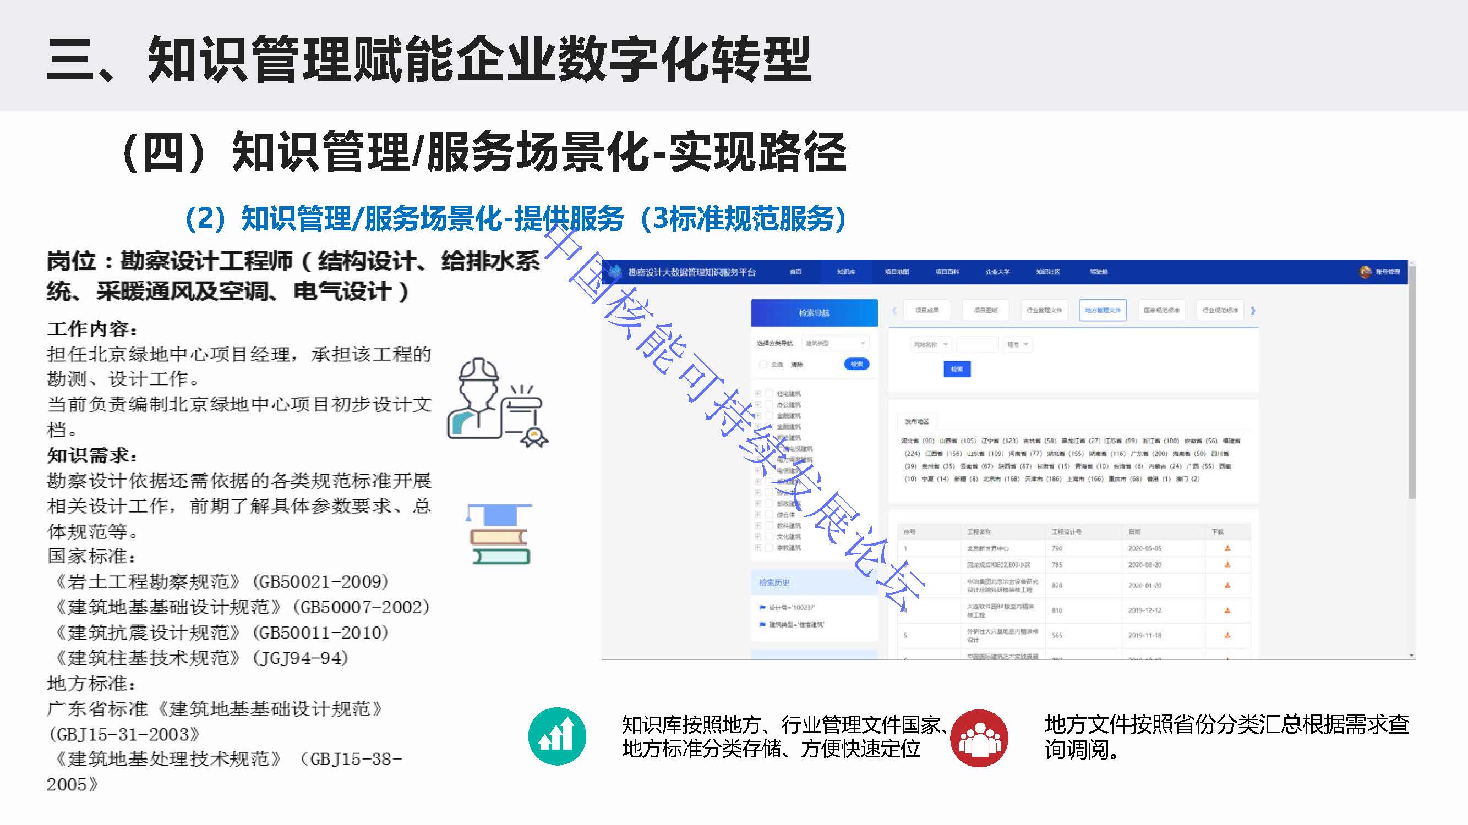The height and width of the screenshot is (825, 1468).
Task: Check the 全选 checkbox
Action: click(763, 365)
